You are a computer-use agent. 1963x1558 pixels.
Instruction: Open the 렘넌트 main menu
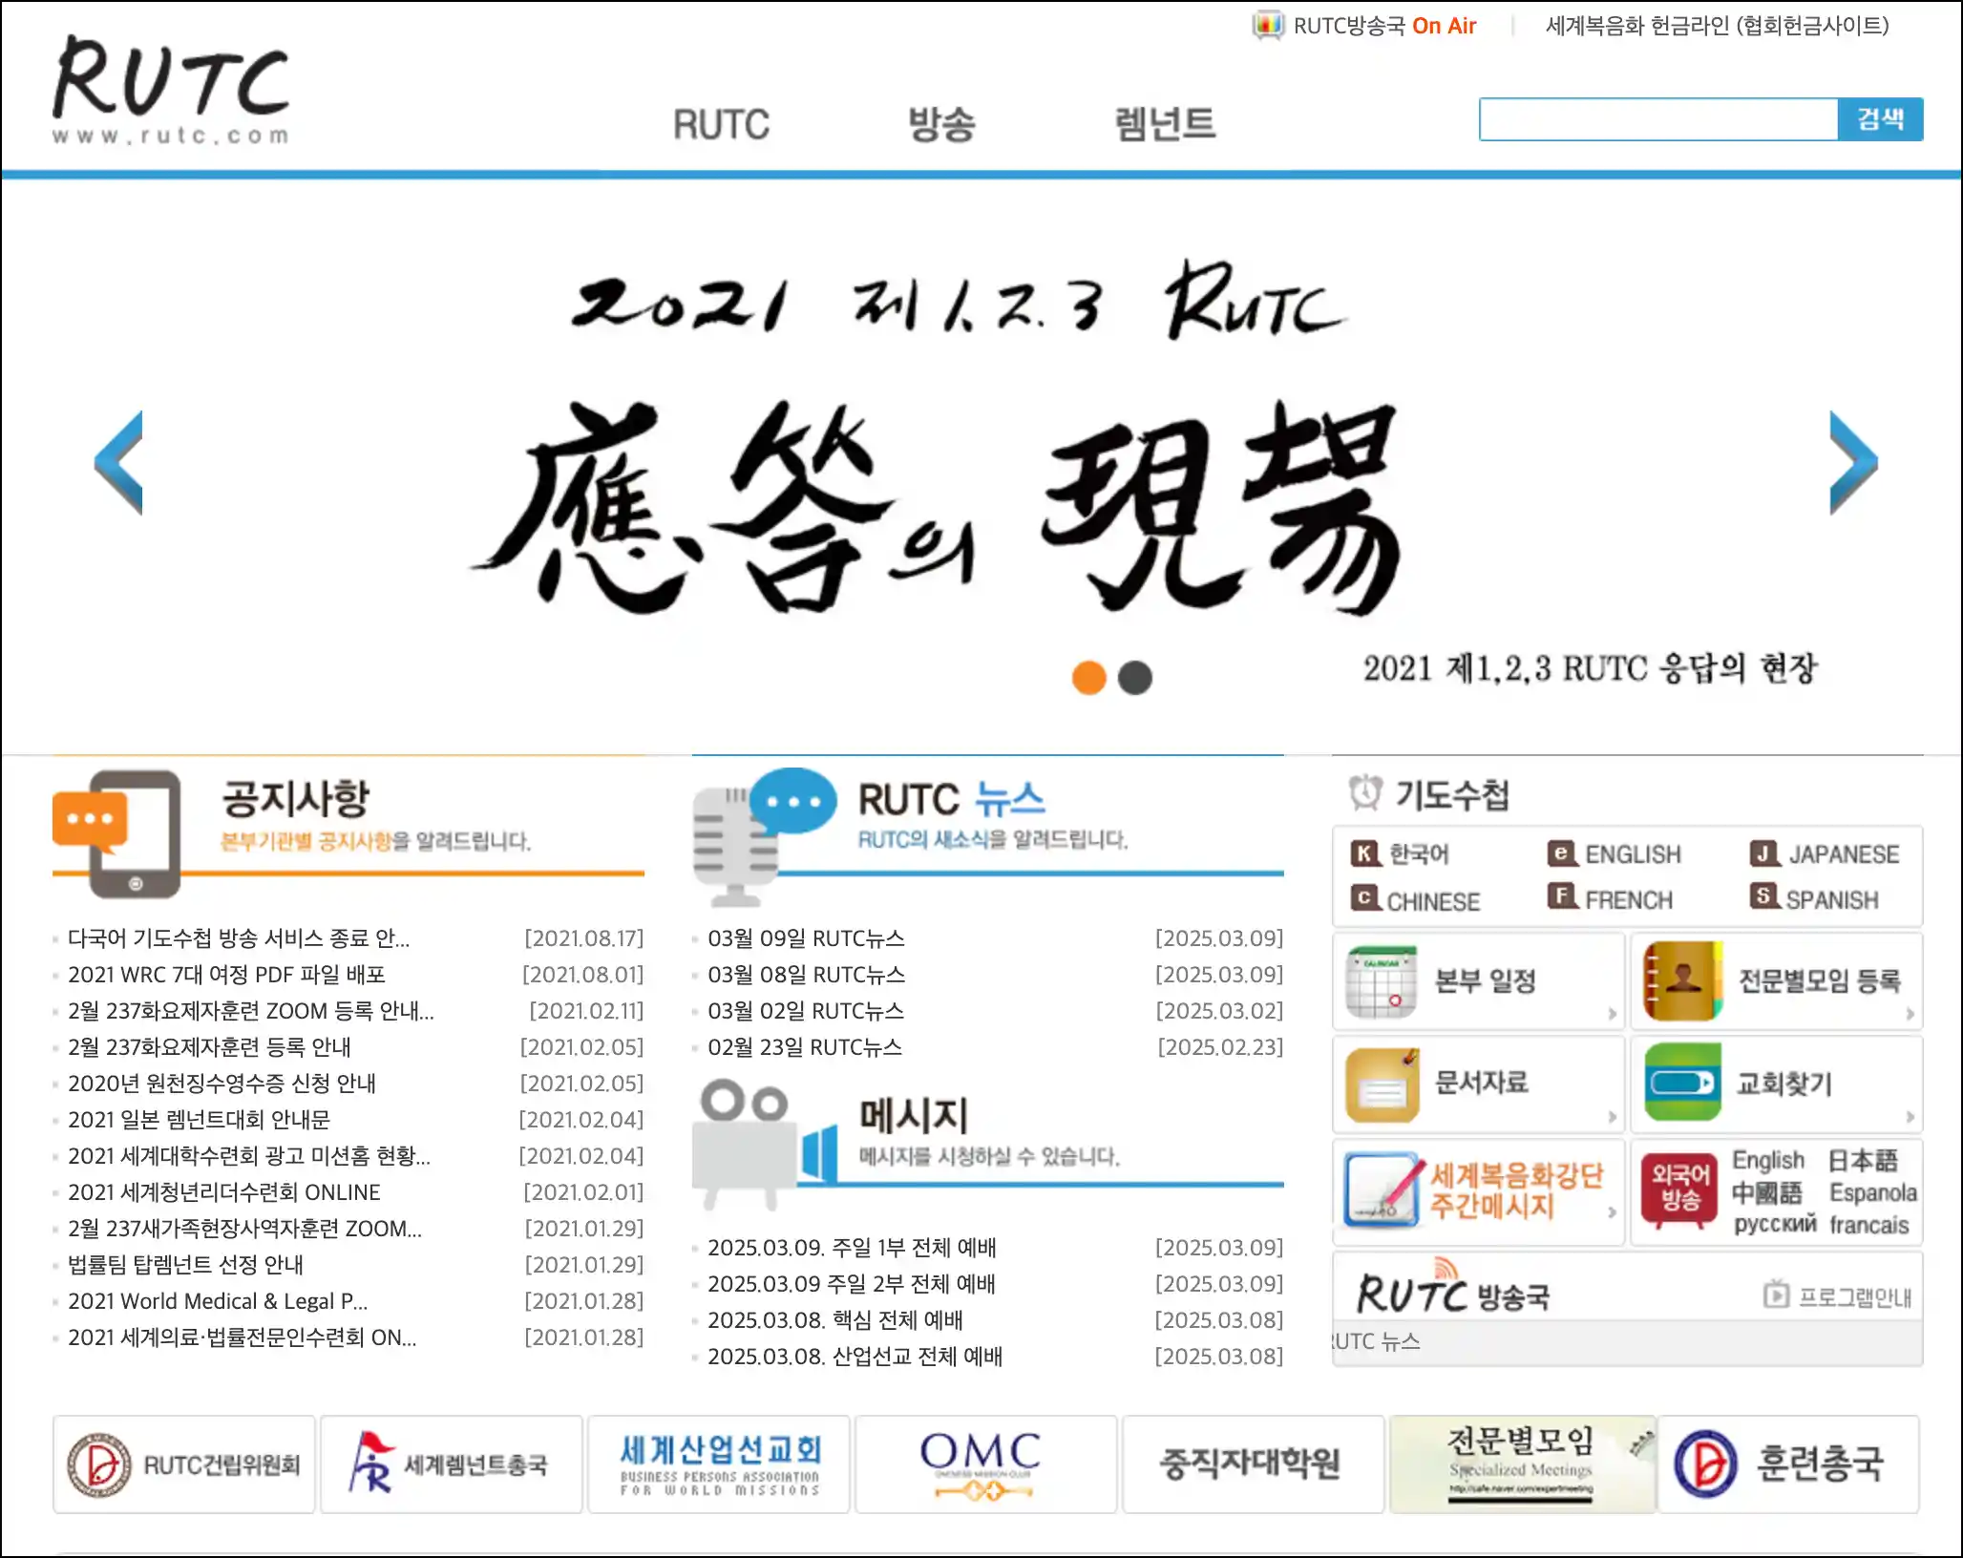1165,124
